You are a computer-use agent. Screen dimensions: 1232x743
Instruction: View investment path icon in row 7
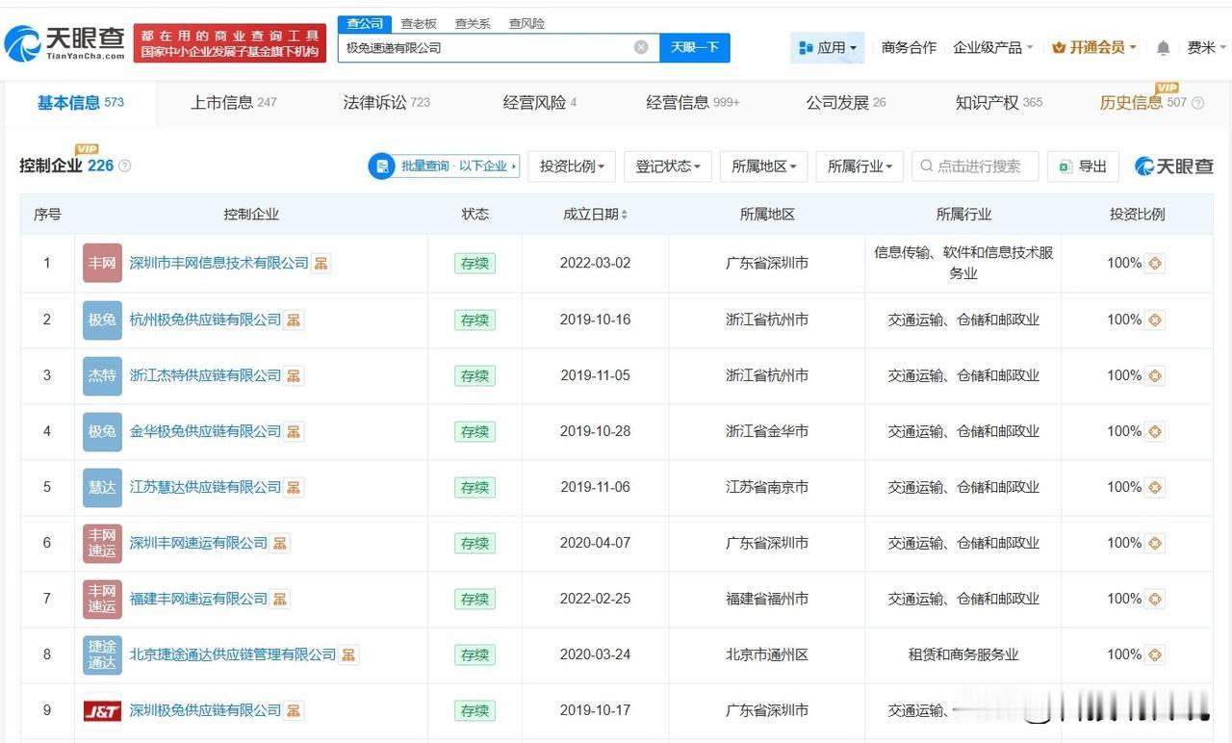(1155, 599)
